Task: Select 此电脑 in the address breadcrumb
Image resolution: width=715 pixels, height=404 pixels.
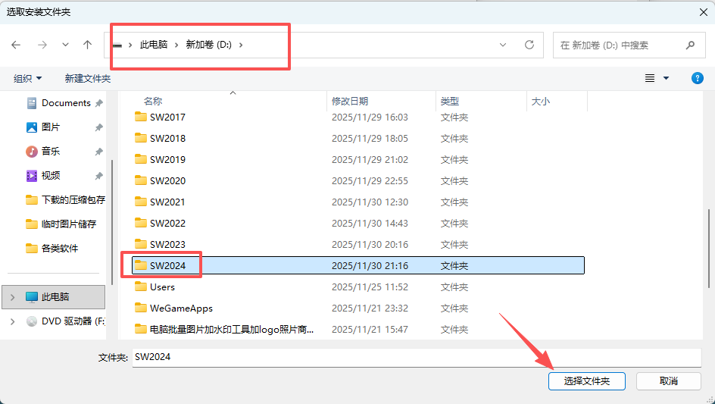Action: 154,45
